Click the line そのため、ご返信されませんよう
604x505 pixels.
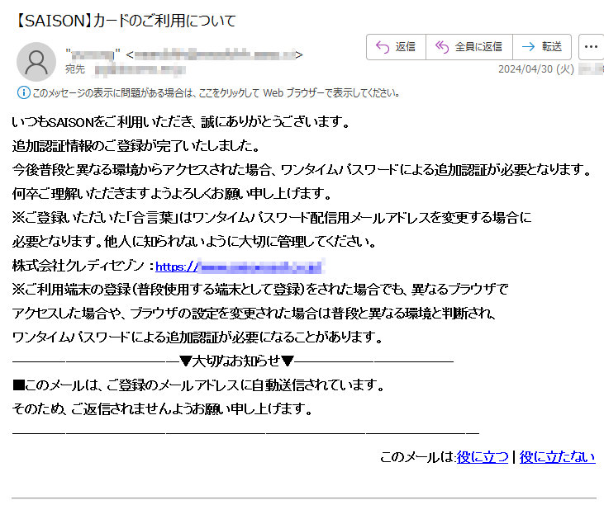pos(163,408)
